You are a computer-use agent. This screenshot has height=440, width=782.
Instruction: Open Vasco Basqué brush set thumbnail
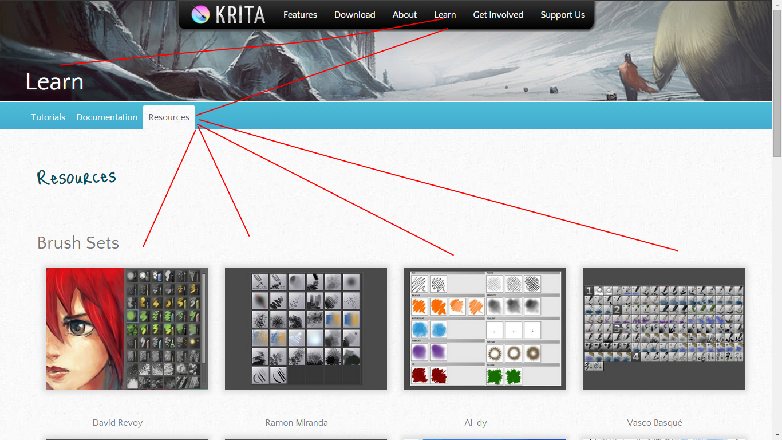tap(663, 329)
